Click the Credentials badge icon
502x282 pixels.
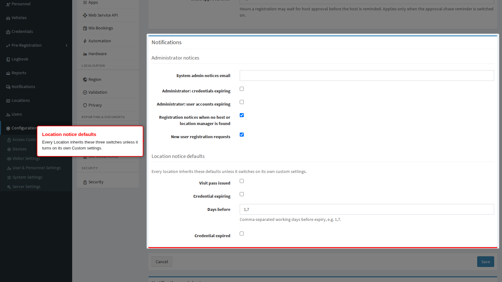pyautogui.click(x=8, y=32)
